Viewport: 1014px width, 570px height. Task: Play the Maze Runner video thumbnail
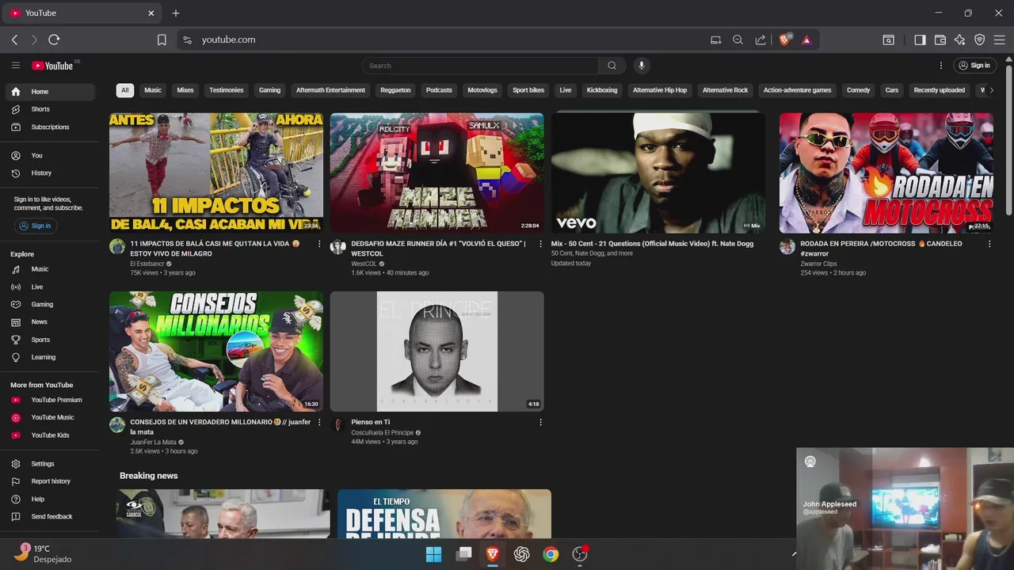coord(437,173)
